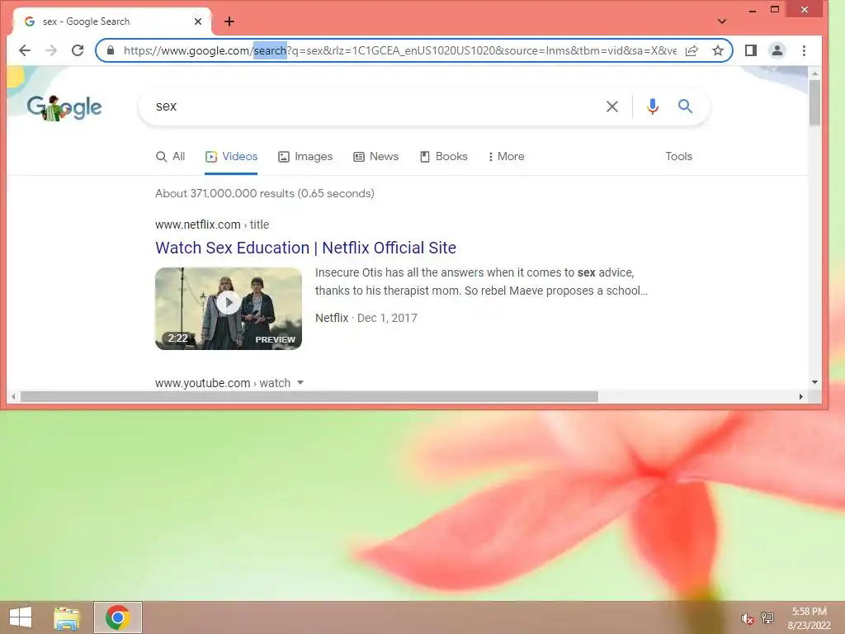Open the News tab
The height and width of the screenshot is (634, 845).
[375, 156]
